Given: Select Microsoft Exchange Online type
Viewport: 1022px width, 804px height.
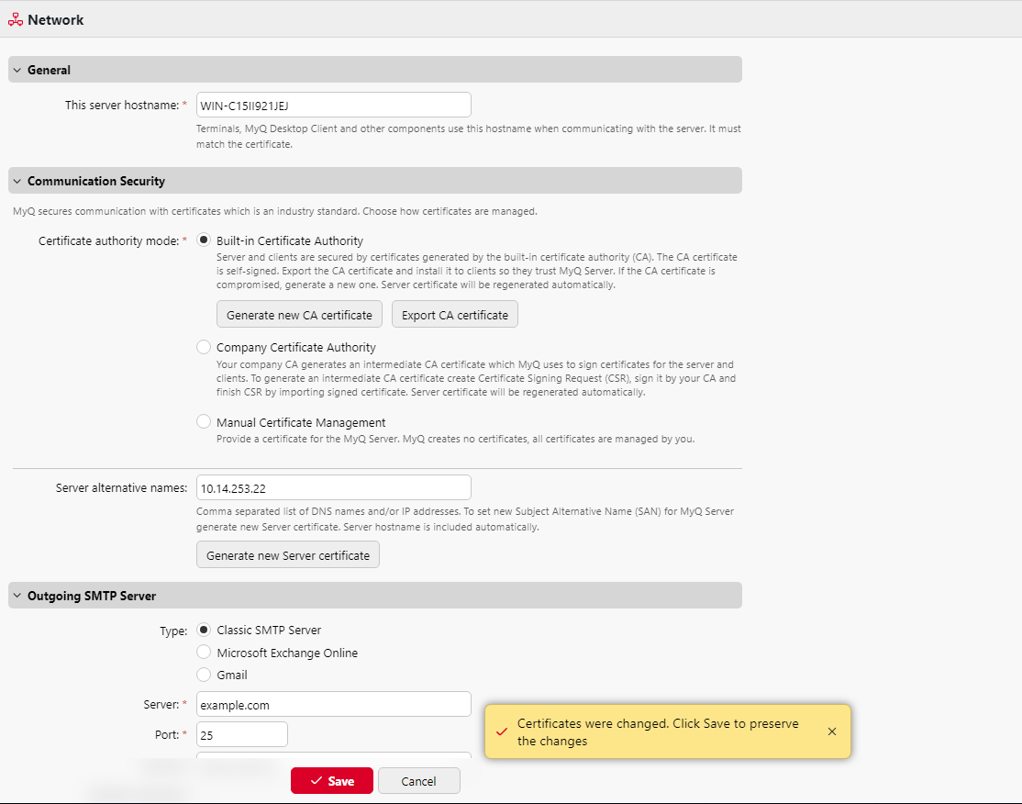Looking at the screenshot, I should (203, 652).
